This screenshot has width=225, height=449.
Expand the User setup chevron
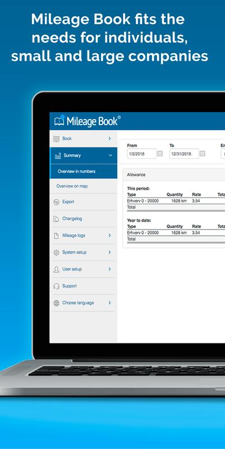tap(109, 269)
